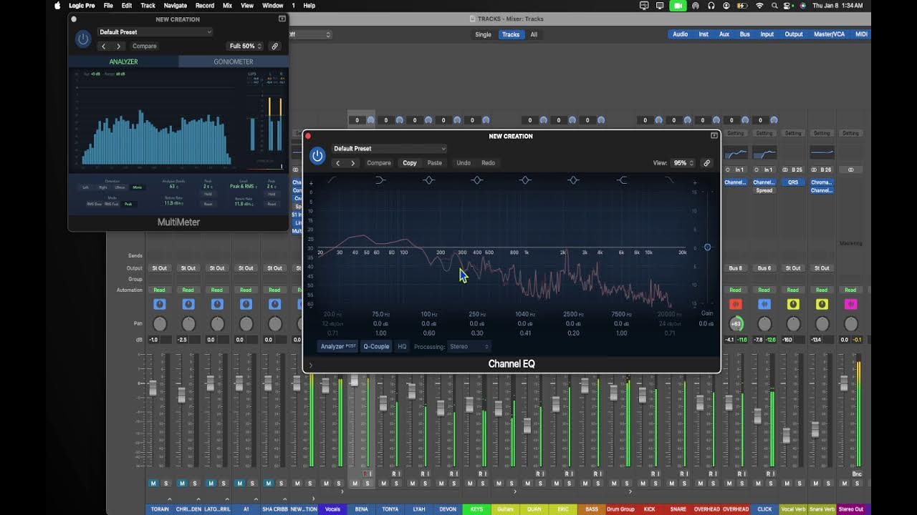This screenshot has width=917, height=515.
Task: Open TORAIN track St Out output selector
Action: 159,268
